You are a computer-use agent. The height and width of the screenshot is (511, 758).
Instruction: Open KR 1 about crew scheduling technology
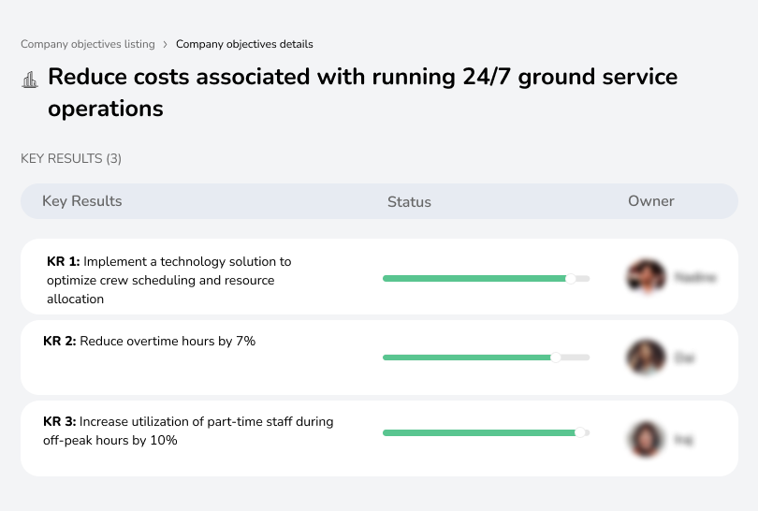point(168,280)
